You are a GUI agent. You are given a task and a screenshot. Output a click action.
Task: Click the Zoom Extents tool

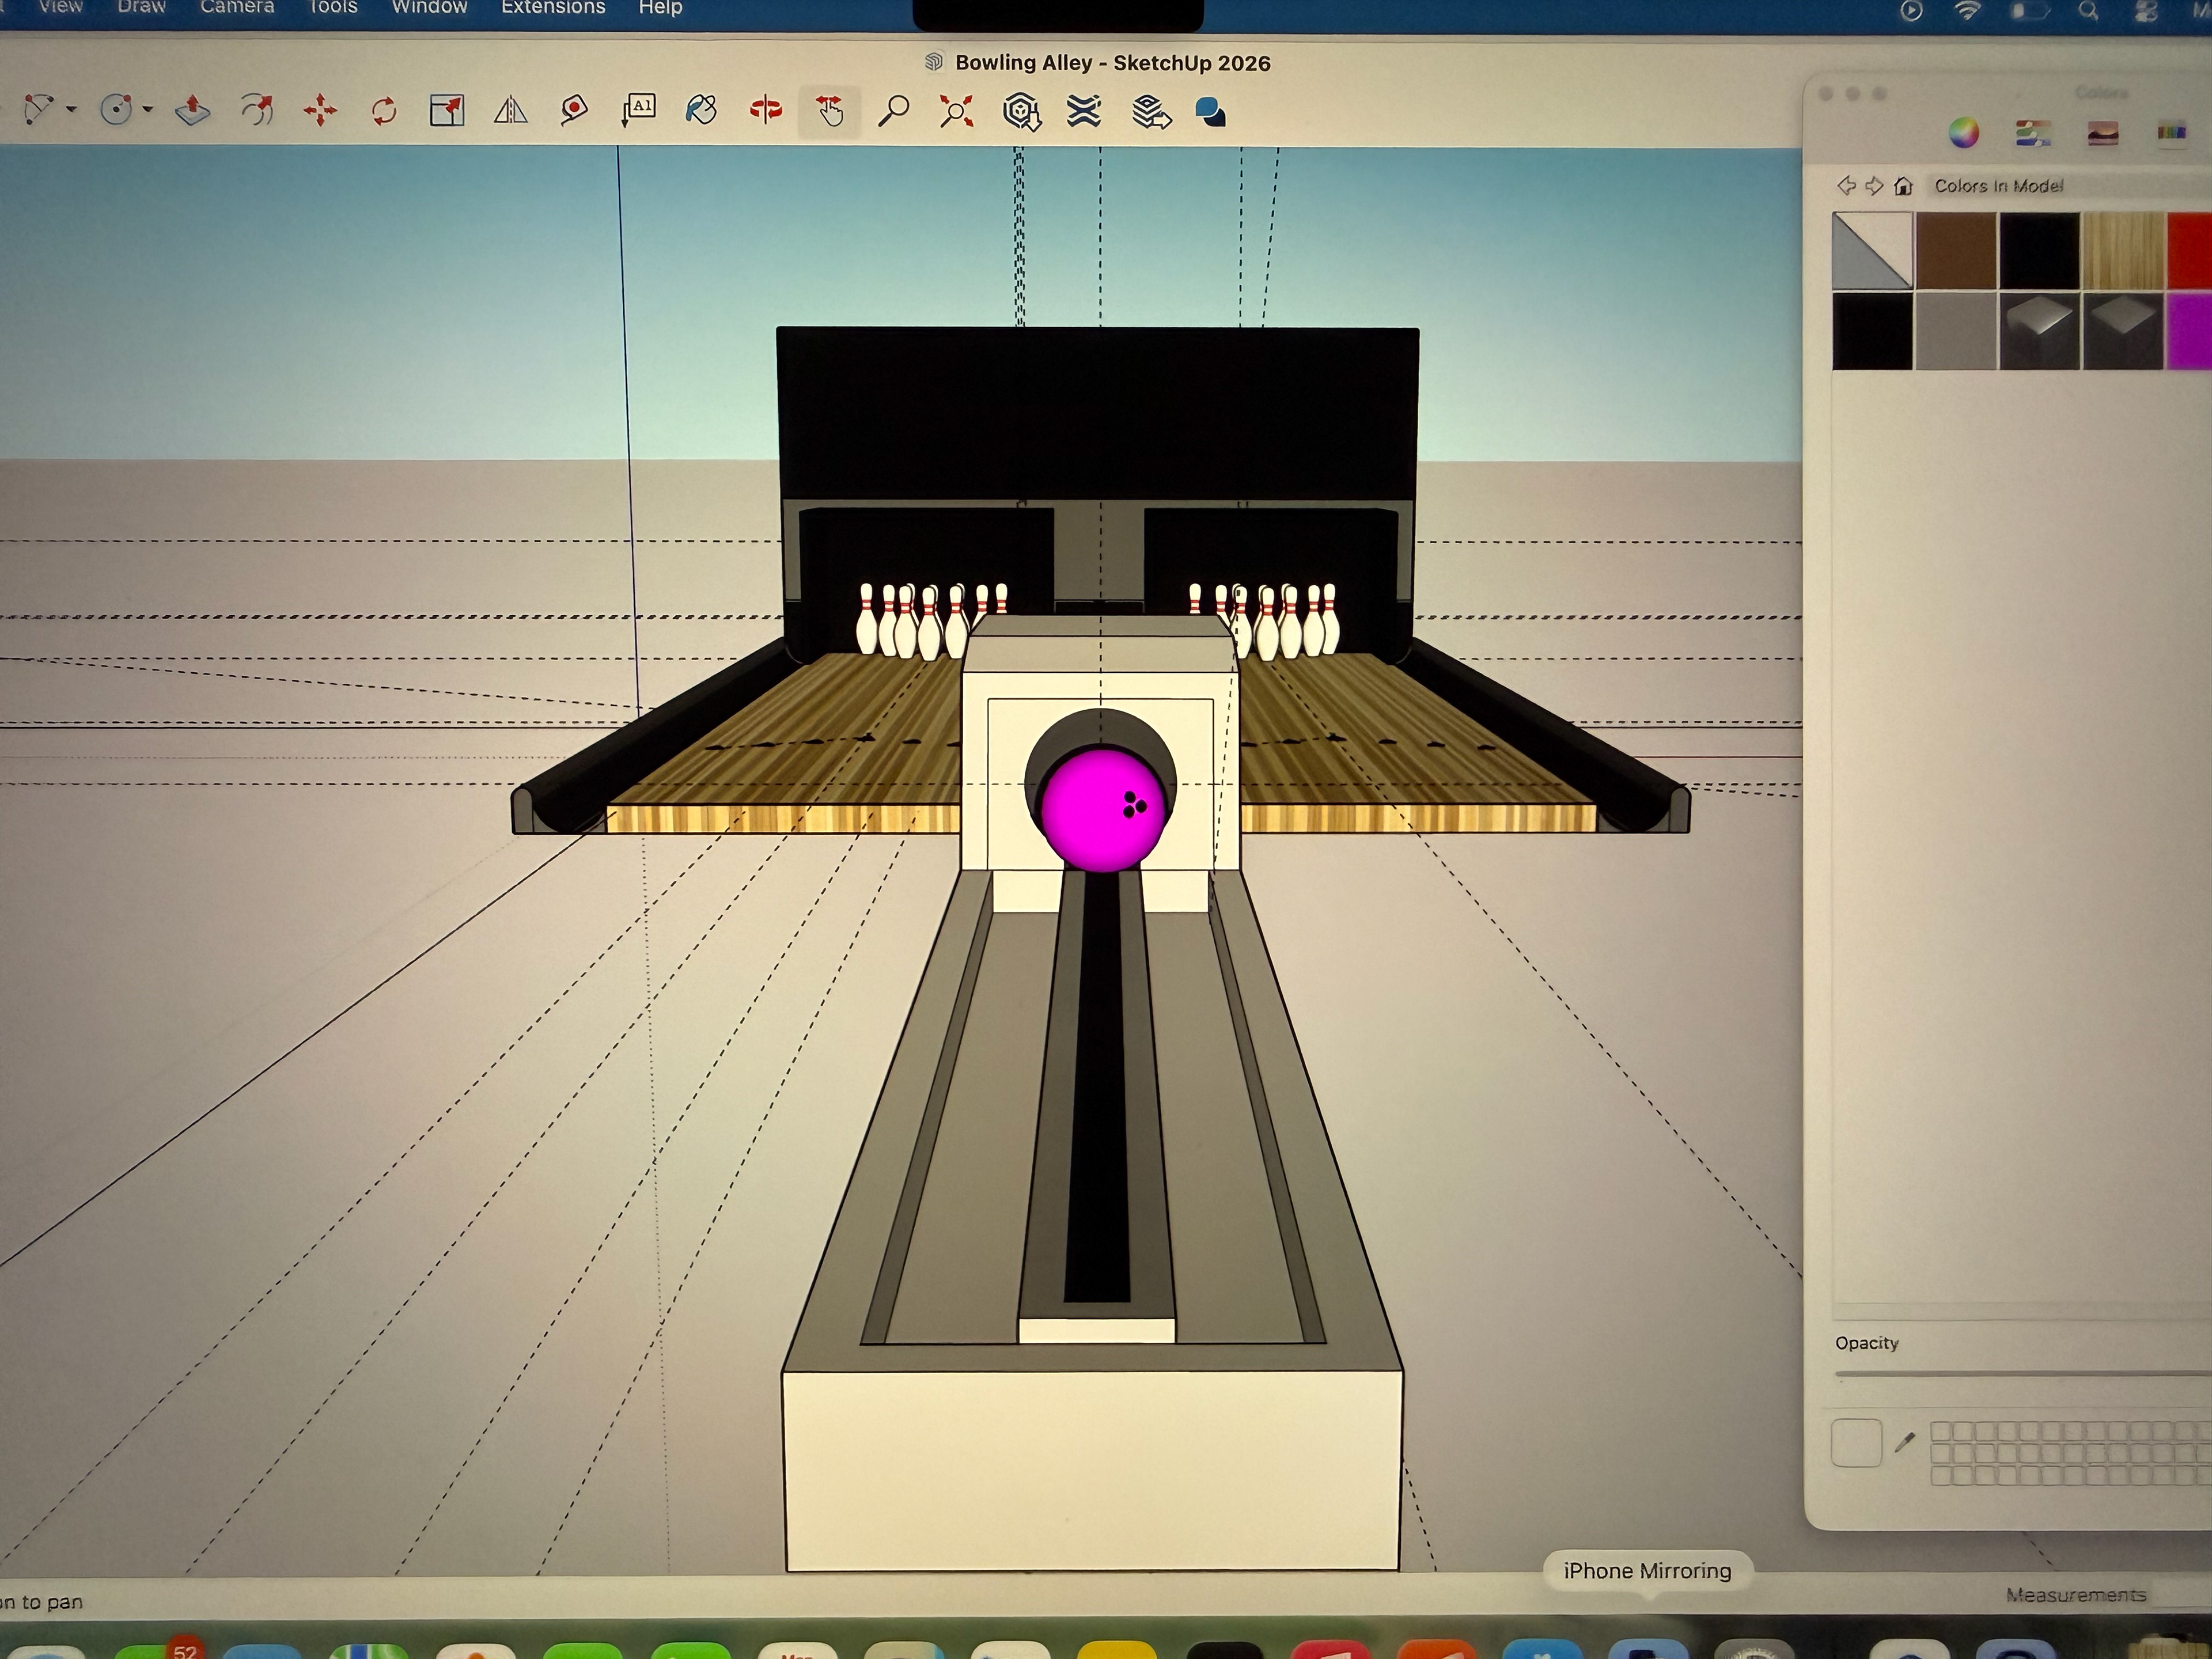[x=956, y=110]
